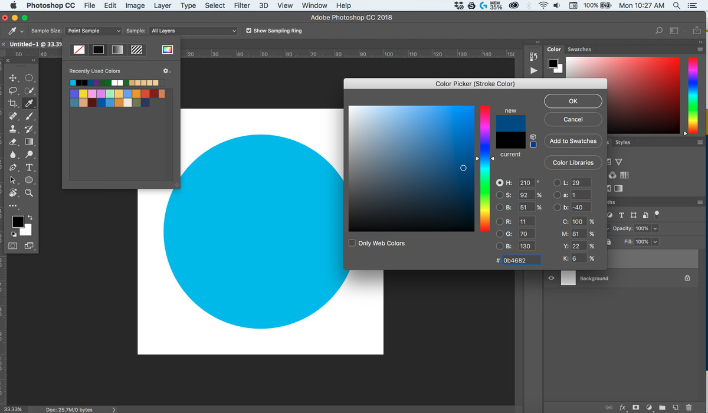This screenshot has height=413, width=708.
Task: Select the Crop tool
Action: 13,103
